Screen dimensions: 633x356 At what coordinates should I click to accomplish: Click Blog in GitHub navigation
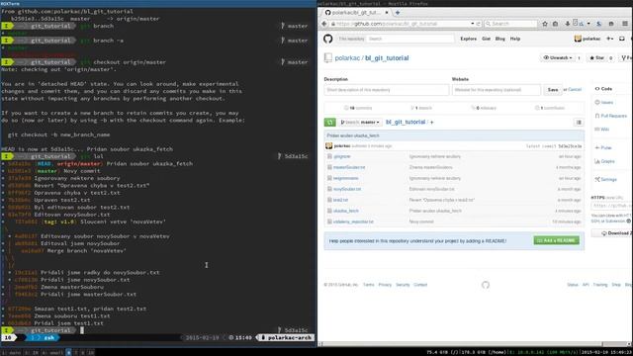pyautogui.click(x=500, y=39)
